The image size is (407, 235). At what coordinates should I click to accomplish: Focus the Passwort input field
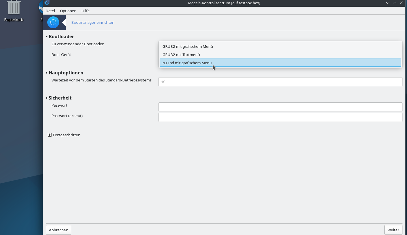pyautogui.click(x=280, y=107)
